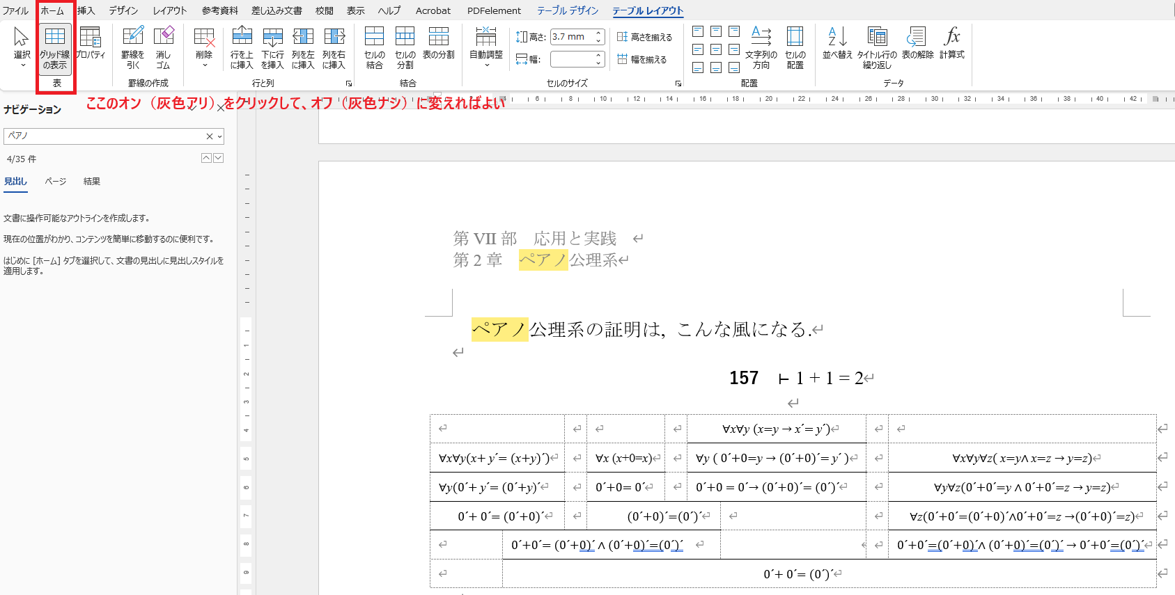The height and width of the screenshot is (595, 1175).
Task: Switch to the ホーム tab
Action: (52, 10)
